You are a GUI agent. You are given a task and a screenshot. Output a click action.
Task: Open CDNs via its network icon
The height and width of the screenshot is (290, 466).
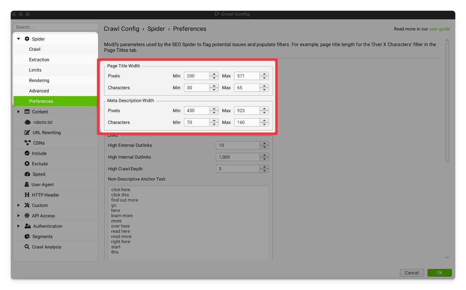point(27,143)
